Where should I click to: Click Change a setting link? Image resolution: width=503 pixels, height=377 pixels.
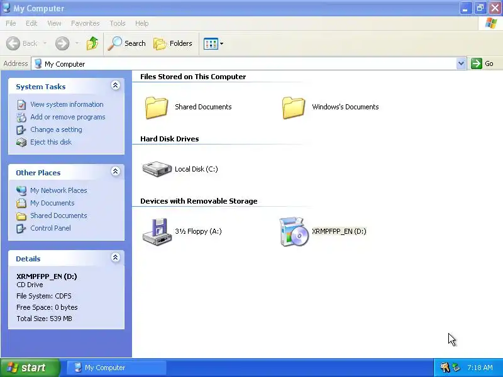56,129
